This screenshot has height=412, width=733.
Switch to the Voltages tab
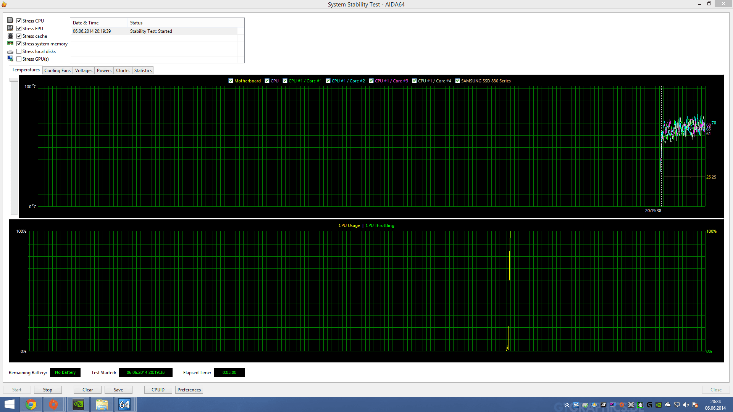(84, 71)
